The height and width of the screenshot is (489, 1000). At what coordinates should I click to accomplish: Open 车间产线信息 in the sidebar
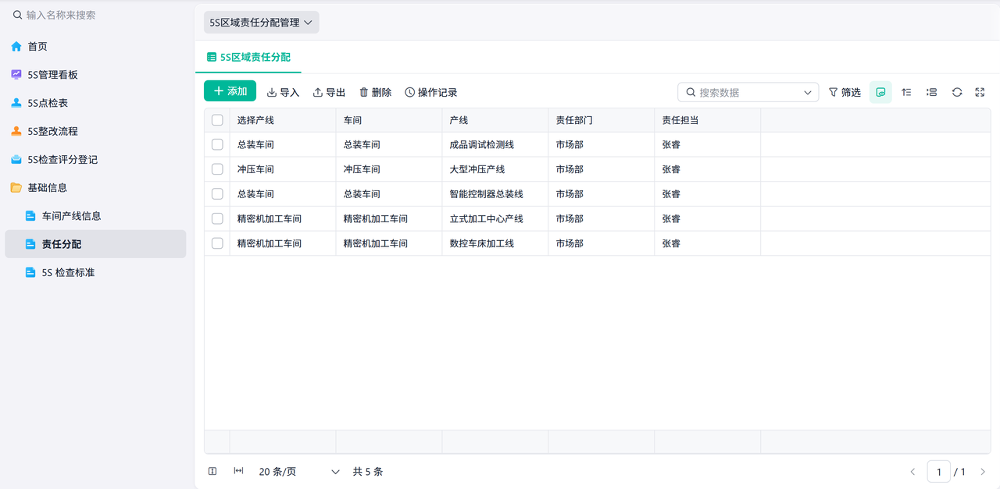click(x=95, y=216)
